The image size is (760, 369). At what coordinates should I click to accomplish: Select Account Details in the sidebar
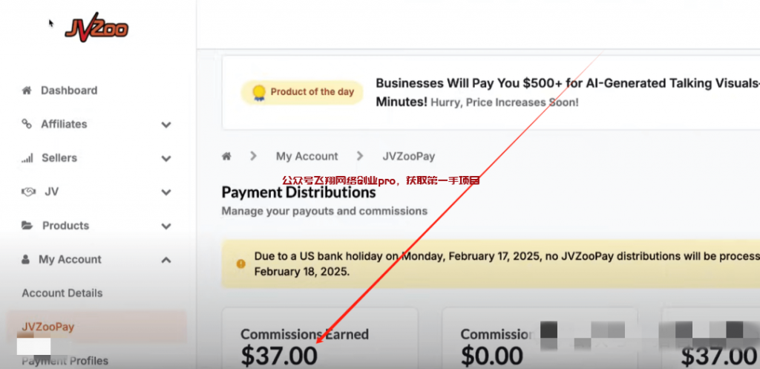click(x=62, y=293)
